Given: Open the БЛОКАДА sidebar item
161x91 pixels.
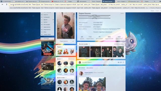Looking at the screenshot, I should coord(47,39).
